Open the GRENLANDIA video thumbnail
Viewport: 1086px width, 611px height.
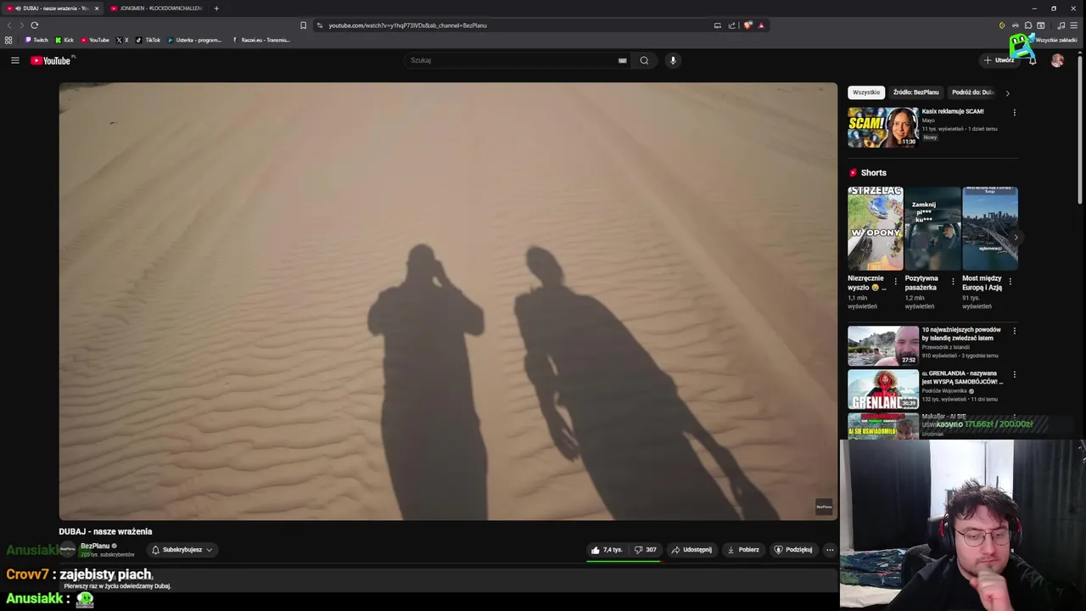[x=883, y=390]
